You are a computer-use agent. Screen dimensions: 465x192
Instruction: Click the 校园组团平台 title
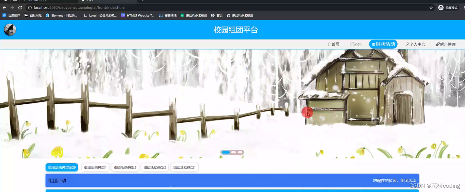(x=236, y=30)
